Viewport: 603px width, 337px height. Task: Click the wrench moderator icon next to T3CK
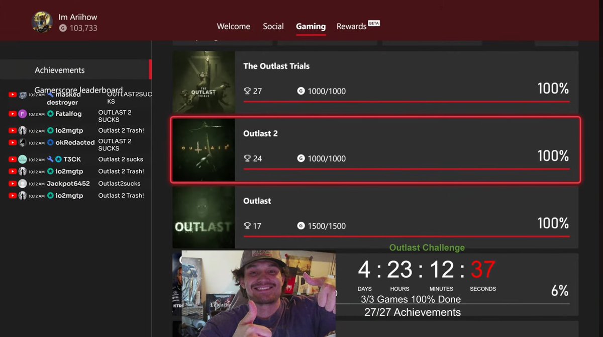(x=50, y=159)
